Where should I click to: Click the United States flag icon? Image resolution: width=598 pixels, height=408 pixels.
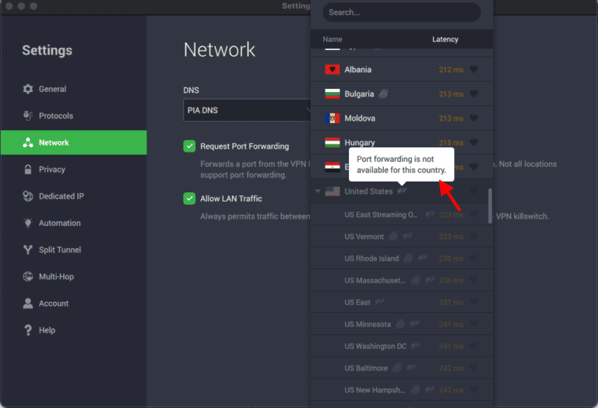pyautogui.click(x=332, y=192)
